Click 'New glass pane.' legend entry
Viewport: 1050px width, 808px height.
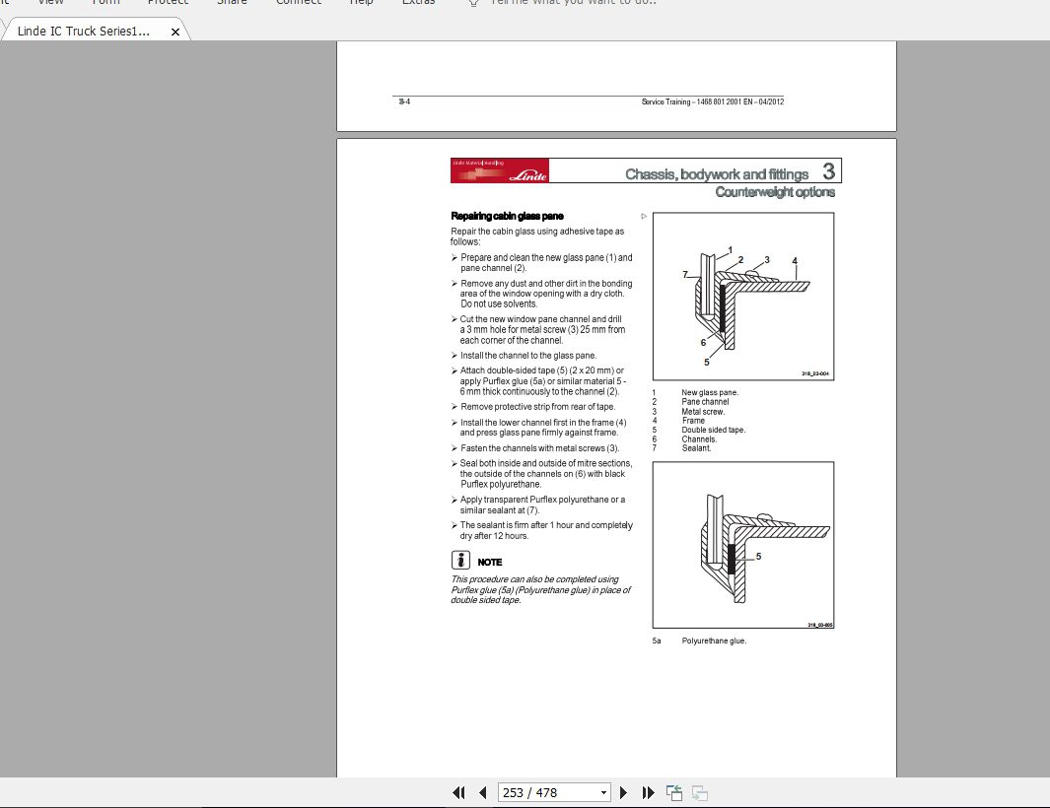[710, 393]
